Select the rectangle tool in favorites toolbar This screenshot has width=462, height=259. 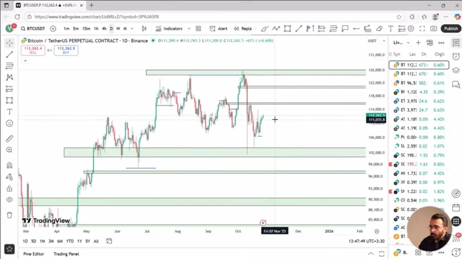287,28
